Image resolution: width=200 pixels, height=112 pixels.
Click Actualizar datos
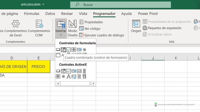coord(157,34)
